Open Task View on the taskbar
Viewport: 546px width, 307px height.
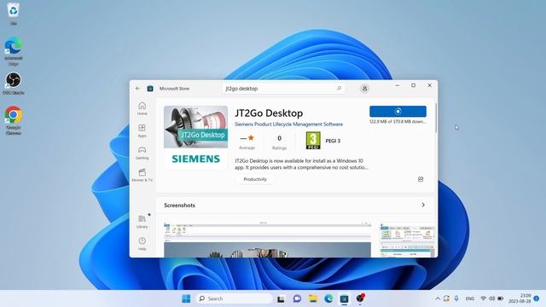[281, 298]
